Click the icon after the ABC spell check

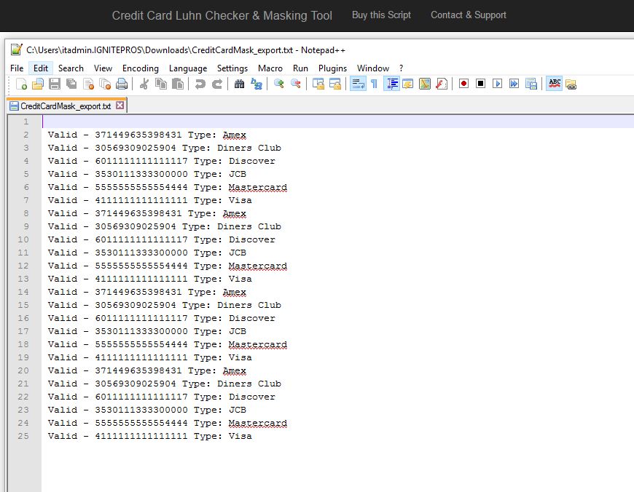(571, 84)
